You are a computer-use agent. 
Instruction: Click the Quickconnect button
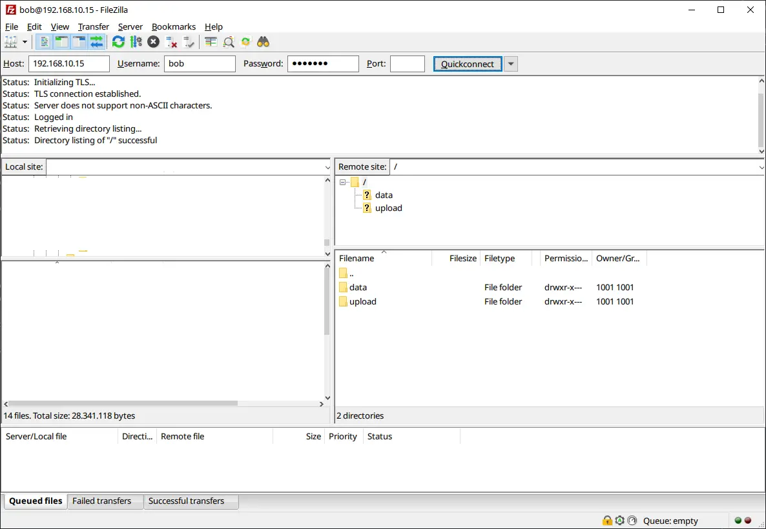coord(467,64)
